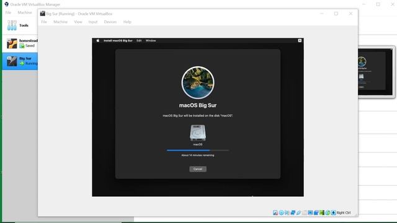Click the icon at right of macOS menu bar
Image resolution: width=397 pixels, height=223 pixels.
click(300, 40)
